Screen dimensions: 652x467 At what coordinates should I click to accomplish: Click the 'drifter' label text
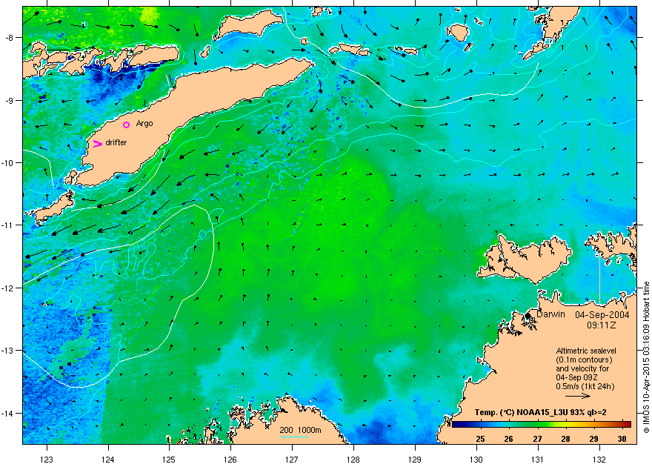(116, 142)
